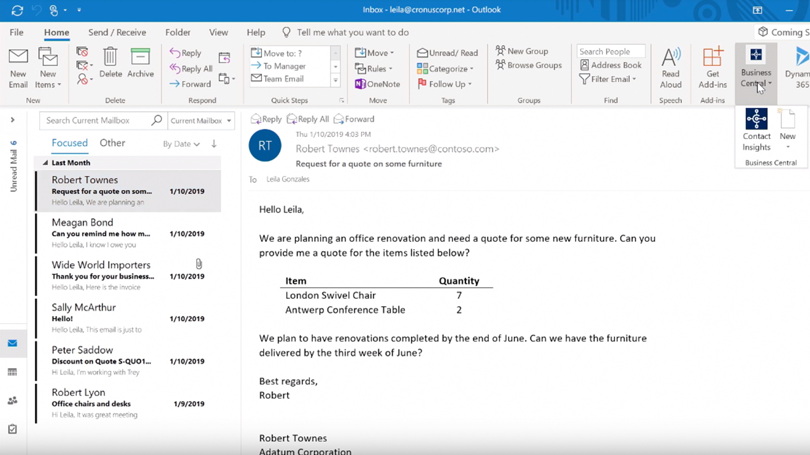Open the Business Central New dropdown
This screenshot has width=810, height=455.
[x=788, y=130]
